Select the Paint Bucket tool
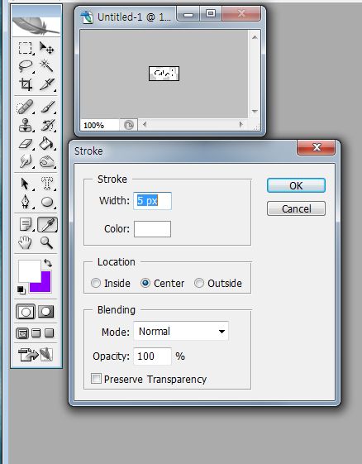The image size is (362, 464). [x=47, y=144]
